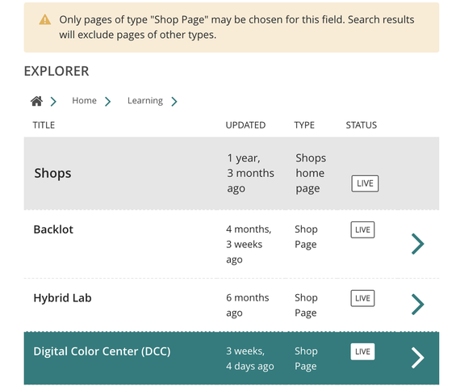
Task: Click the home icon in the breadcrumb
Action: [x=36, y=101]
